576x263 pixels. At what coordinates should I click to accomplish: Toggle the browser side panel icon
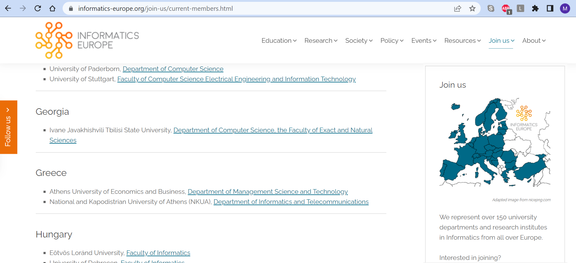point(550,9)
